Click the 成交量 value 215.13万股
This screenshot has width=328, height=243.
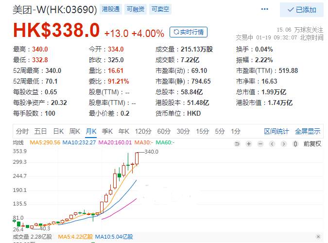tap(197, 49)
